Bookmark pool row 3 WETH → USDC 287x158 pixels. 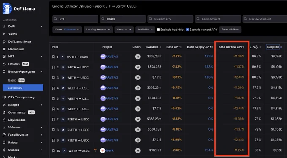[x=54, y=78]
